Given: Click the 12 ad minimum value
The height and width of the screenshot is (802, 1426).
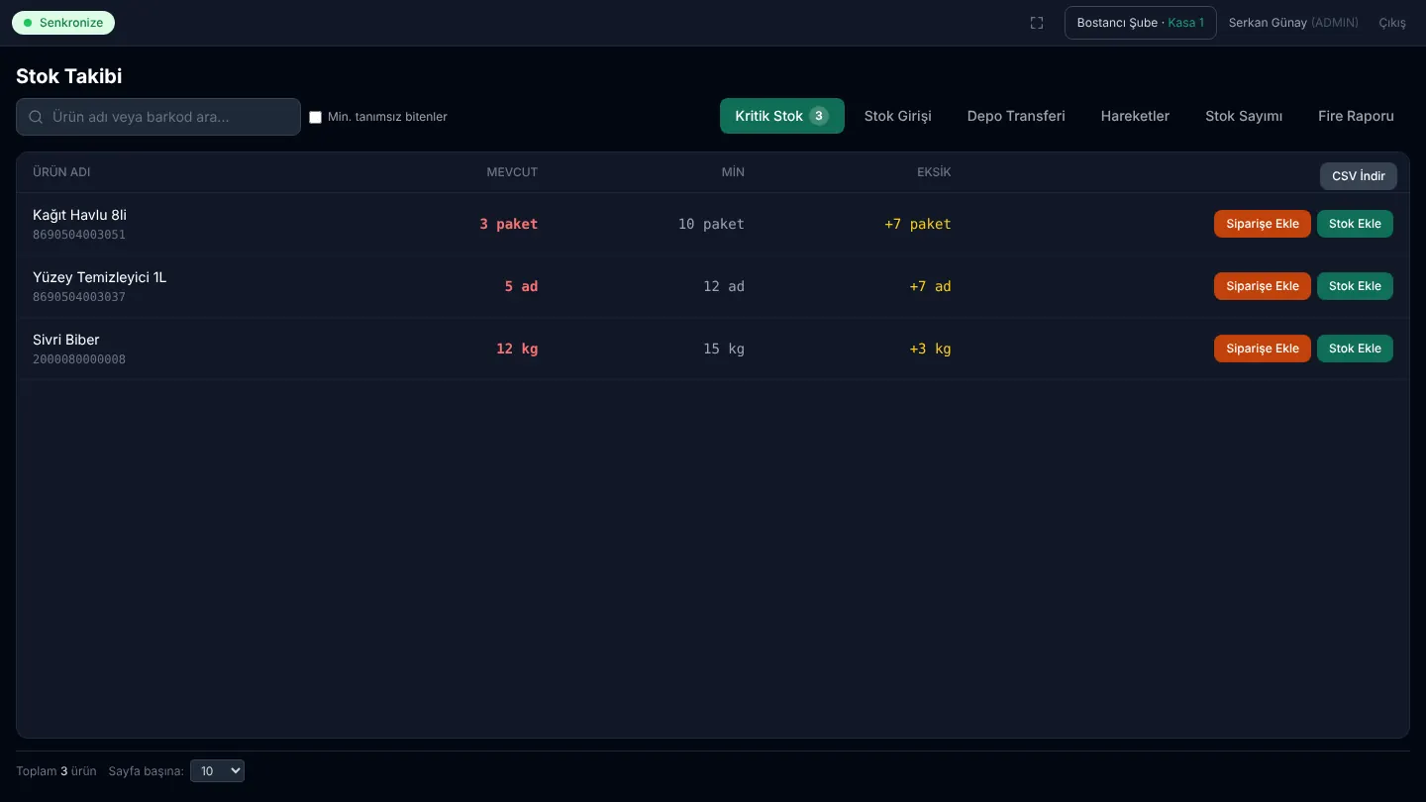Looking at the screenshot, I should 724,286.
